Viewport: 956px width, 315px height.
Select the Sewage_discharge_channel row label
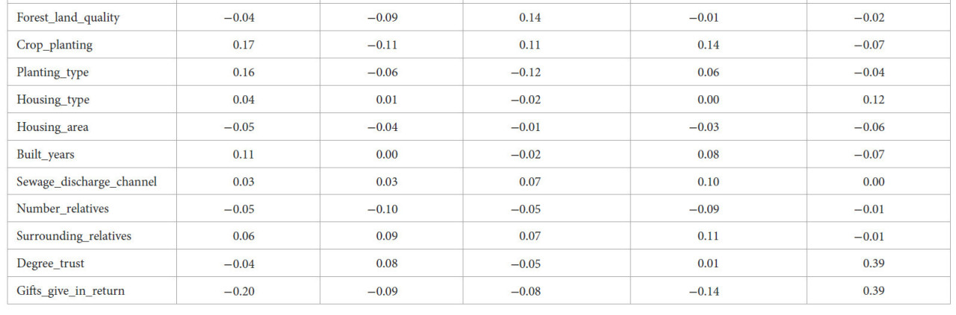pos(87,182)
